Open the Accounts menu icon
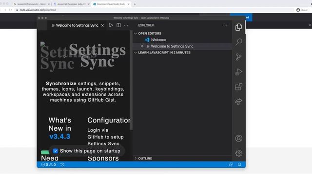Screen dimensions: 312x175 tap(238, 138)
